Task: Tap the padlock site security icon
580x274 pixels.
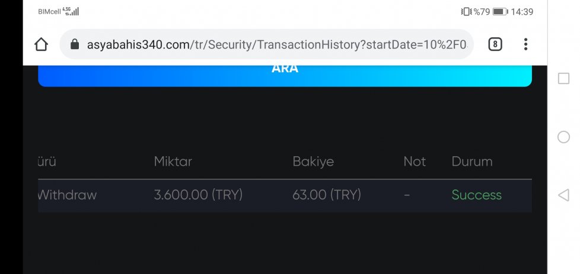Action: click(75, 45)
